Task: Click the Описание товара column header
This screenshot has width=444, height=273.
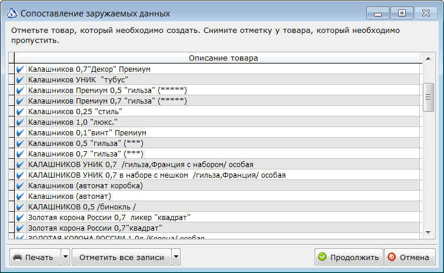Action: [223, 58]
